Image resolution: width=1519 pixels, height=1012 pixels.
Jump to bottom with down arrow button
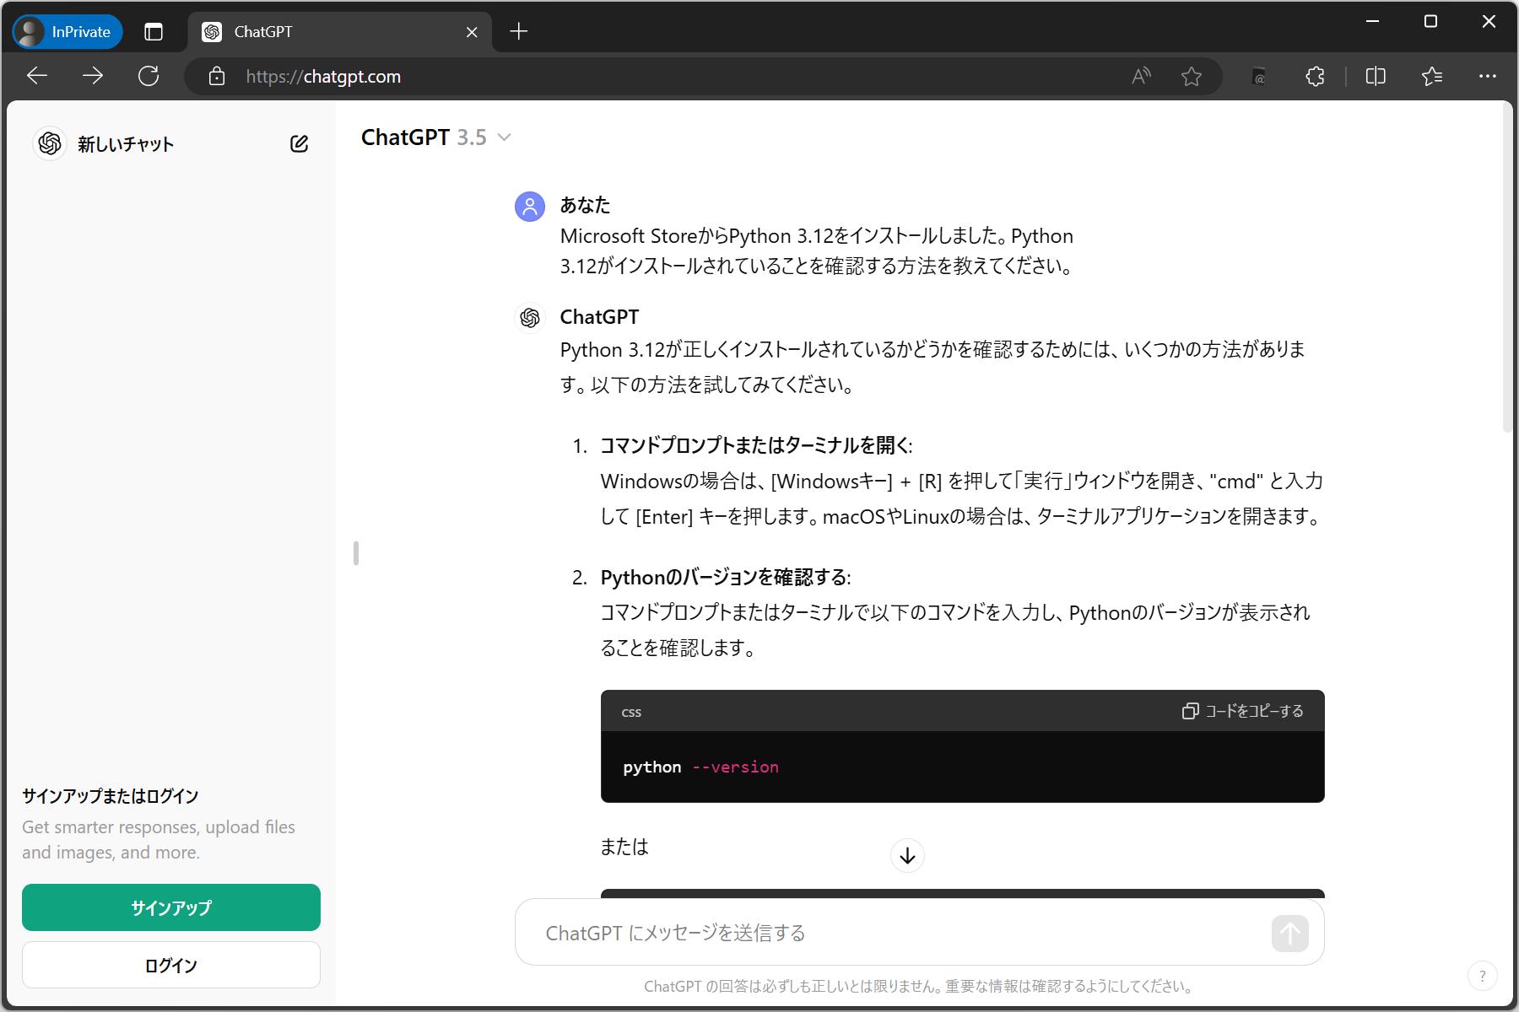pyautogui.click(x=907, y=855)
